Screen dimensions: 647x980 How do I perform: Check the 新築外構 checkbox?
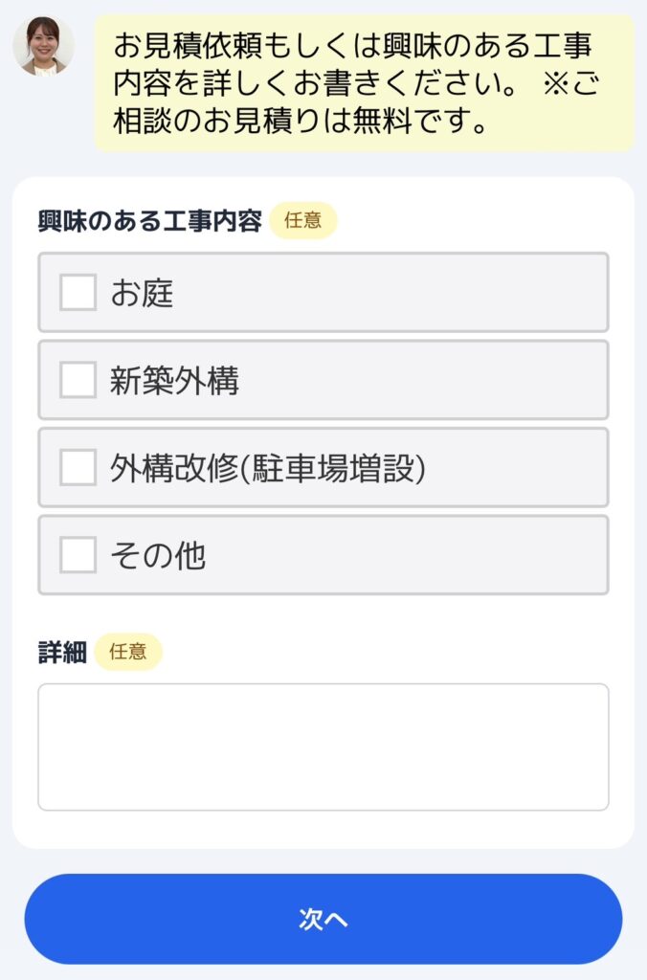point(78,379)
